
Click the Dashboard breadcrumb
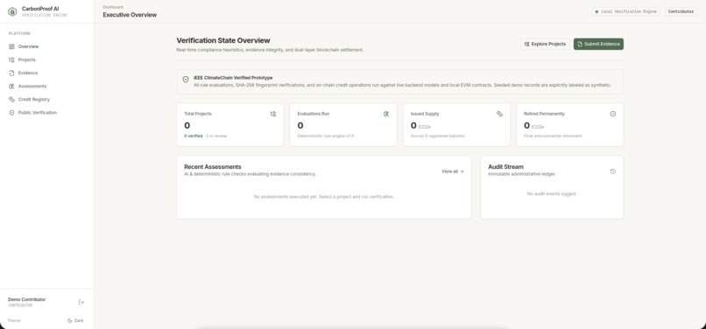(113, 7)
